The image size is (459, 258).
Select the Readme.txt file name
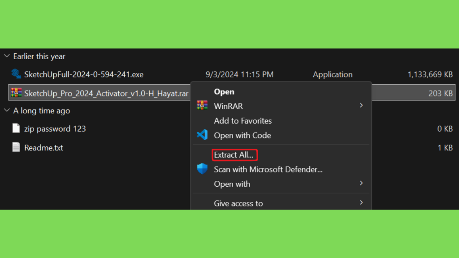tap(43, 148)
